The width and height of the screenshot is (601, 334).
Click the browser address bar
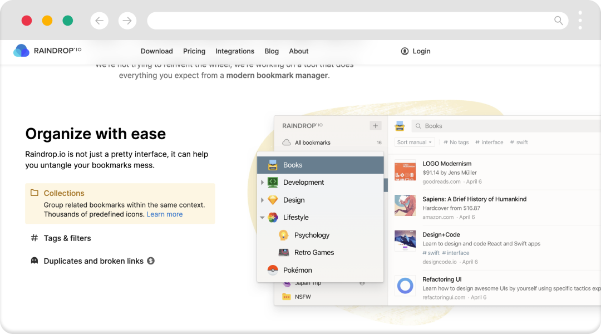tap(358, 21)
